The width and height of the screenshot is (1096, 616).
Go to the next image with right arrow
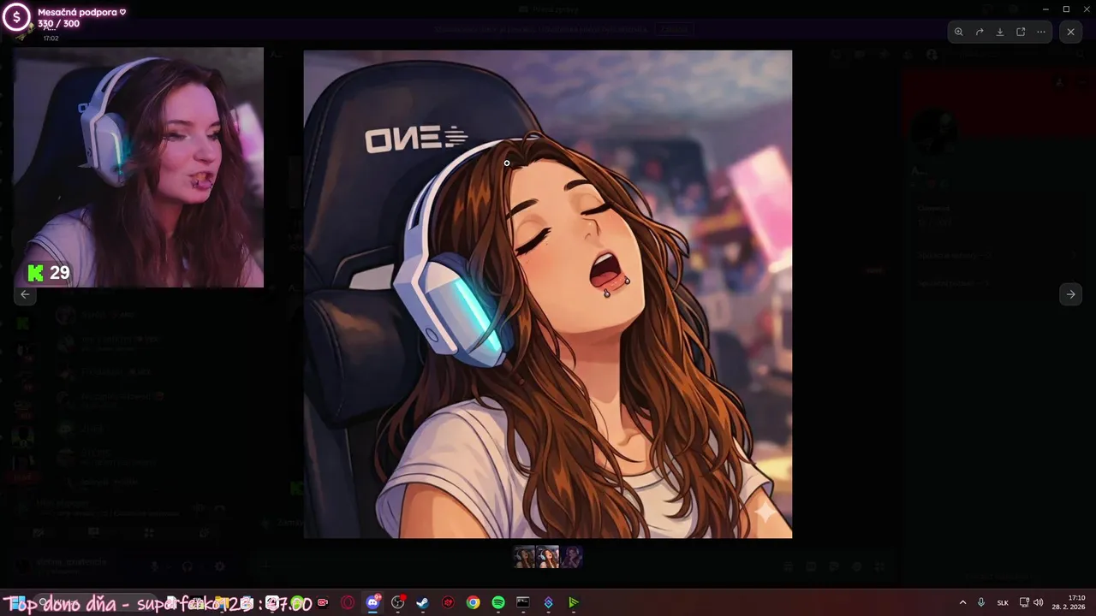pos(1070,294)
